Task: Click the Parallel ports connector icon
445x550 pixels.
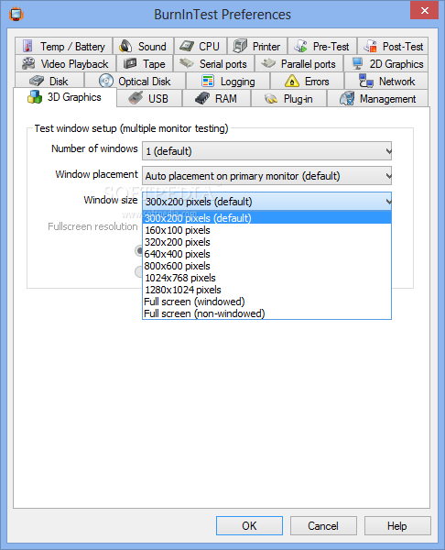Action: click(x=268, y=63)
